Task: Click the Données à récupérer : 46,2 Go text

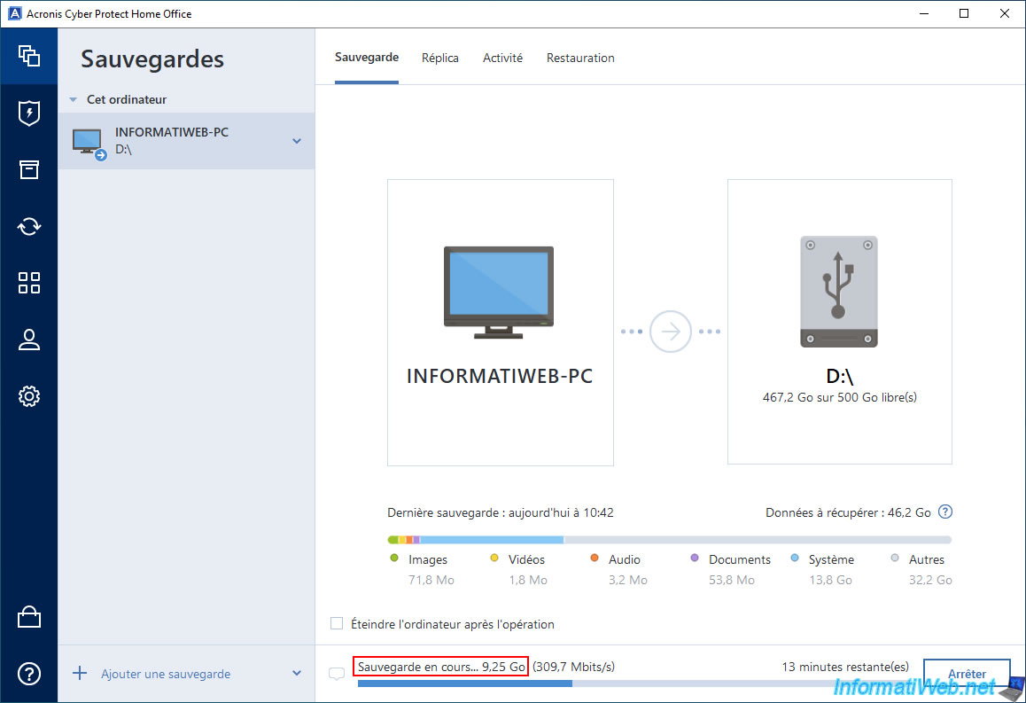Action: pos(848,512)
